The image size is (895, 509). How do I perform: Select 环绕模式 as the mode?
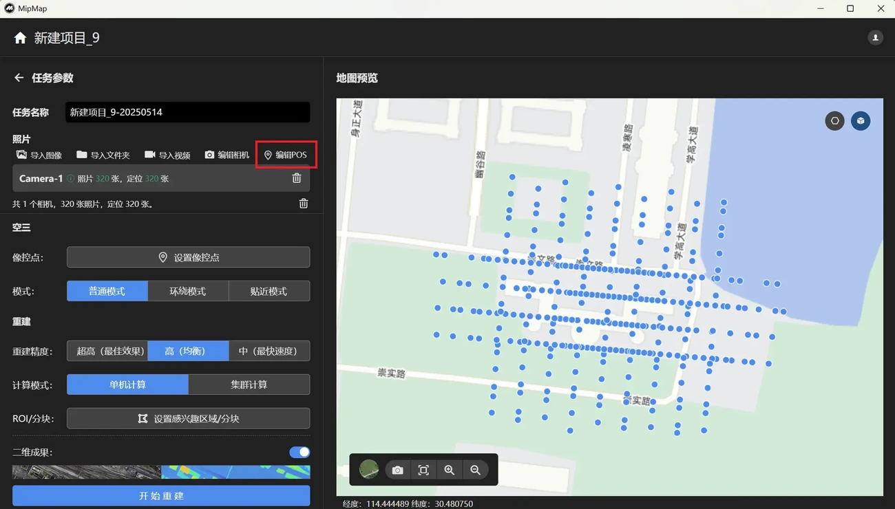(x=188, y=291)
